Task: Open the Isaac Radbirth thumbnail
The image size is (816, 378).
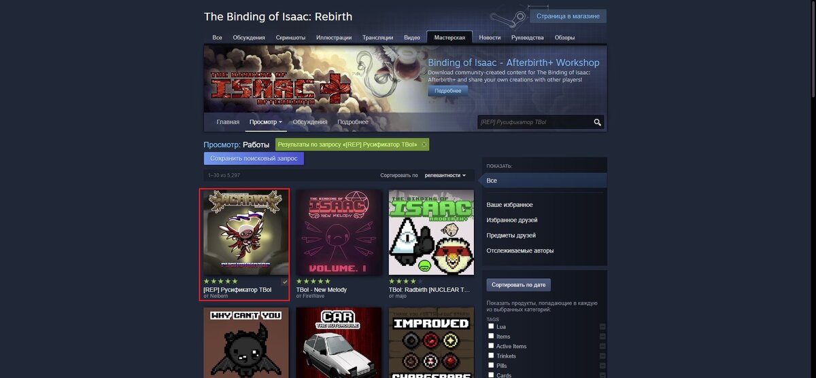Action: click(431, 233)
